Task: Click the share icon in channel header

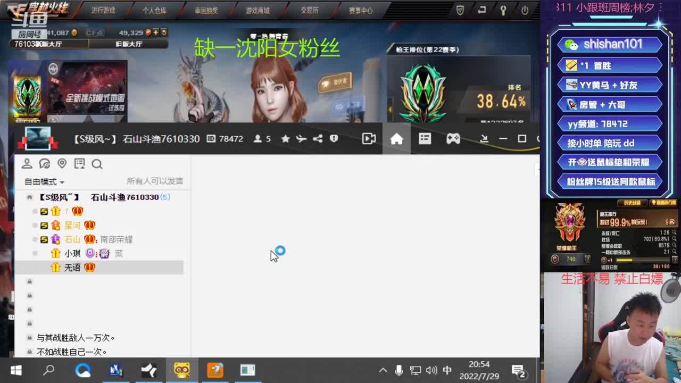Action: pos(318,139)
